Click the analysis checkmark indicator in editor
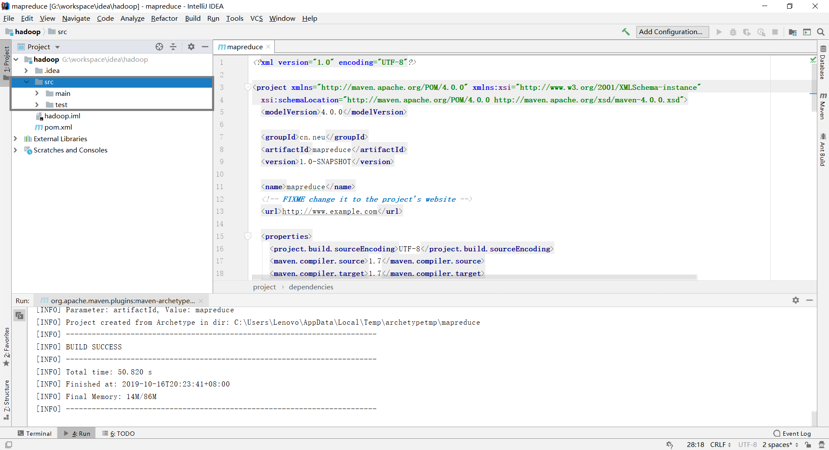Image resolution: width=829 pixels, height=450 pixels. pos(813,60)
